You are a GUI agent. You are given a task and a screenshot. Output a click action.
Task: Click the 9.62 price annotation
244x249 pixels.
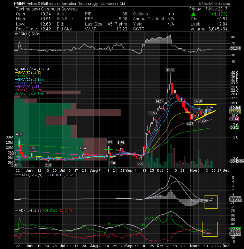203,121
